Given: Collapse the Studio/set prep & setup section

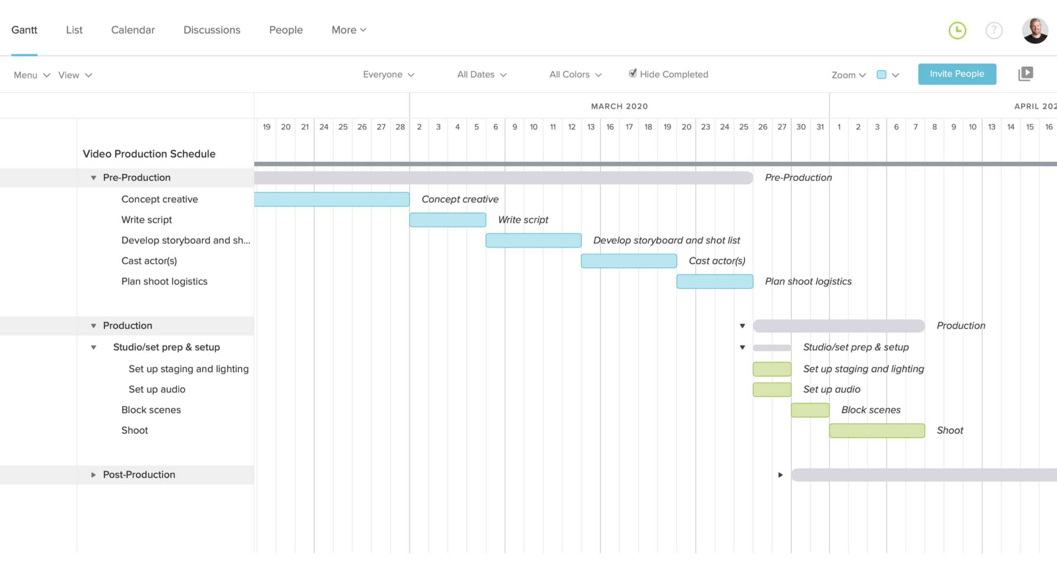Looking at the screenshot, I should 92,347.
